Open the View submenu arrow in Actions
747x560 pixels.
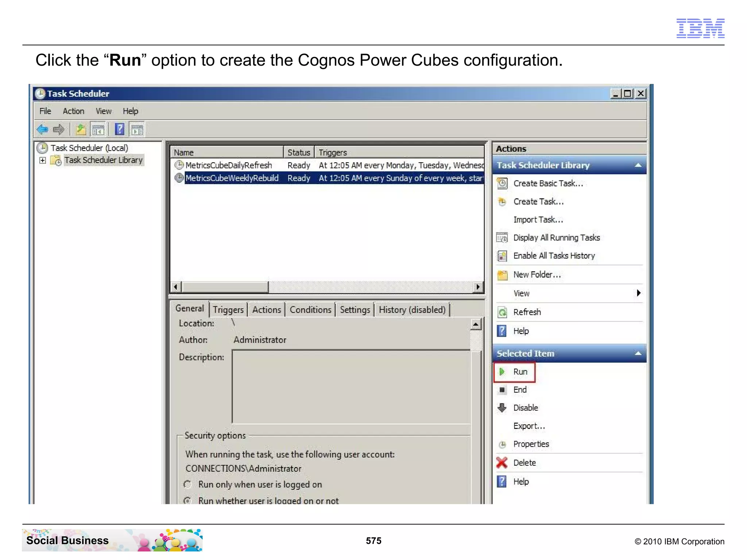click(638, 293)
